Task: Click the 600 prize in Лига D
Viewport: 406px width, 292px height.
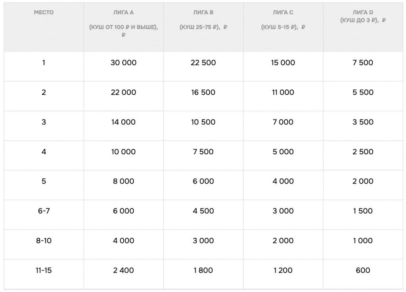Action: point(363,271)
